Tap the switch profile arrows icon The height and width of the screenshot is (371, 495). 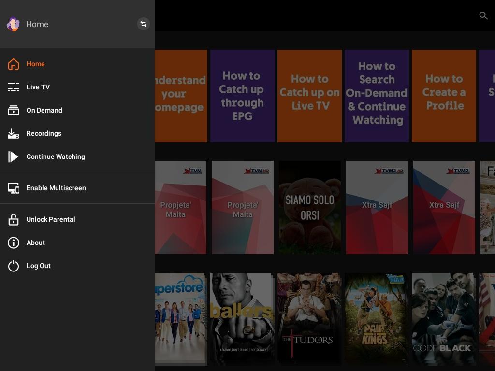[143, 24]
